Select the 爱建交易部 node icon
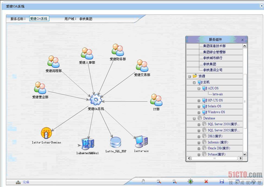Image resolution: width=264 pixels, height=187 pixels. pyautogui.click(x=142, y=66)
